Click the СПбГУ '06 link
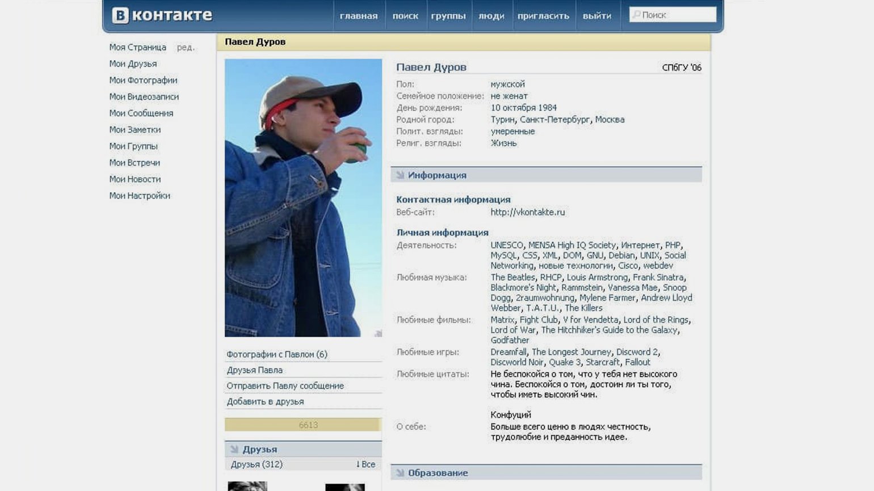The width and height of the screenshot is (874, 491). click(x=682, y=67)
